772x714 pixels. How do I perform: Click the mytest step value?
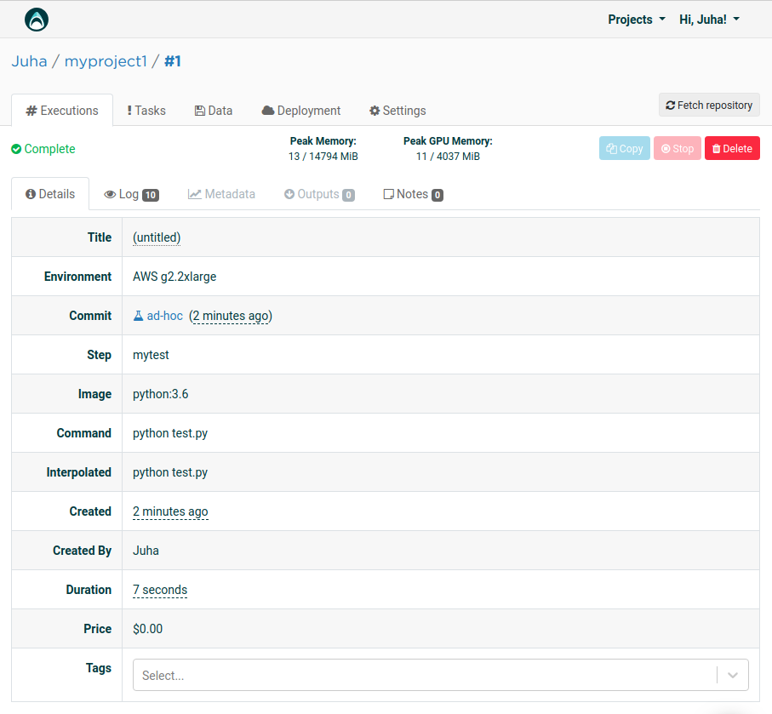tap(151, 355)
